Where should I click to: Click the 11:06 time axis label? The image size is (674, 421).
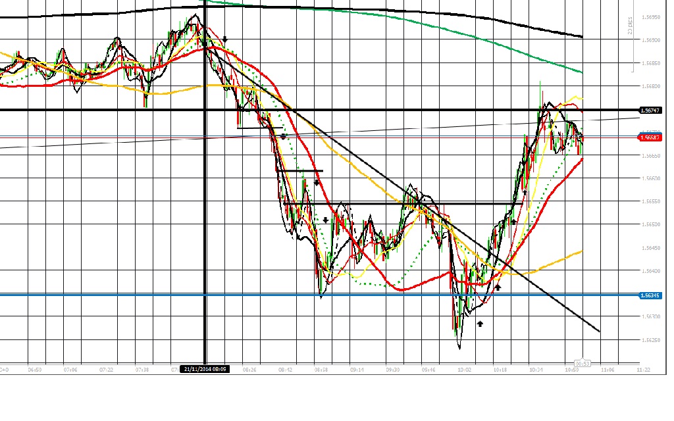tap(608, 370)
